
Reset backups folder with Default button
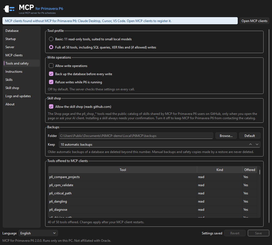click(250, 136)
